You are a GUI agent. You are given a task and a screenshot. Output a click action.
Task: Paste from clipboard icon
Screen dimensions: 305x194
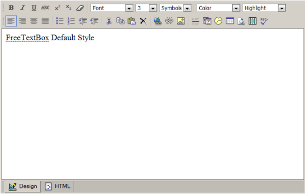132,21
